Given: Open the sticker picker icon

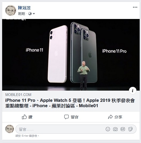Looking at the screenshot, I should [130, 129].
